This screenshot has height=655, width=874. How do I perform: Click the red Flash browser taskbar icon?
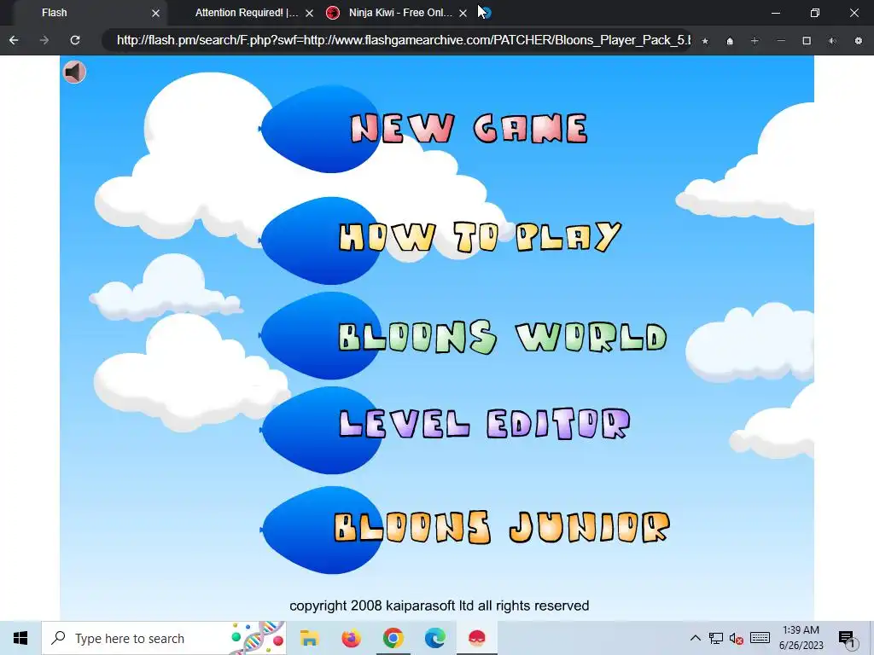tap(477, 638)
